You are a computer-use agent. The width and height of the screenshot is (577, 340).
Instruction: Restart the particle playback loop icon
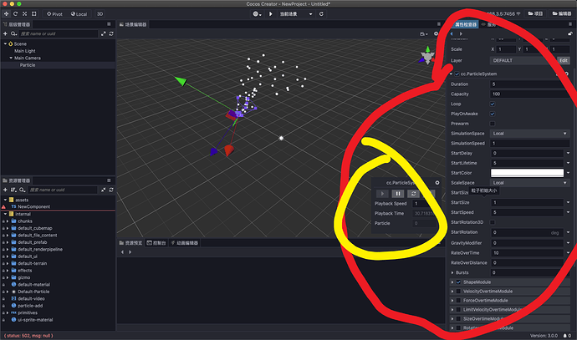pyautogui.click(x=413, y=193)
